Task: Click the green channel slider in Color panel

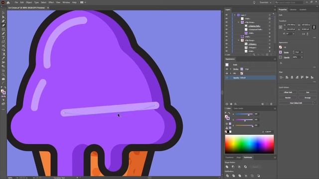Action: point(244,120)
